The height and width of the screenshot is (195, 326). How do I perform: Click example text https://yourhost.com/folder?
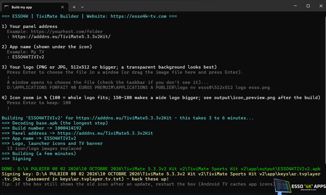(67, 32)
